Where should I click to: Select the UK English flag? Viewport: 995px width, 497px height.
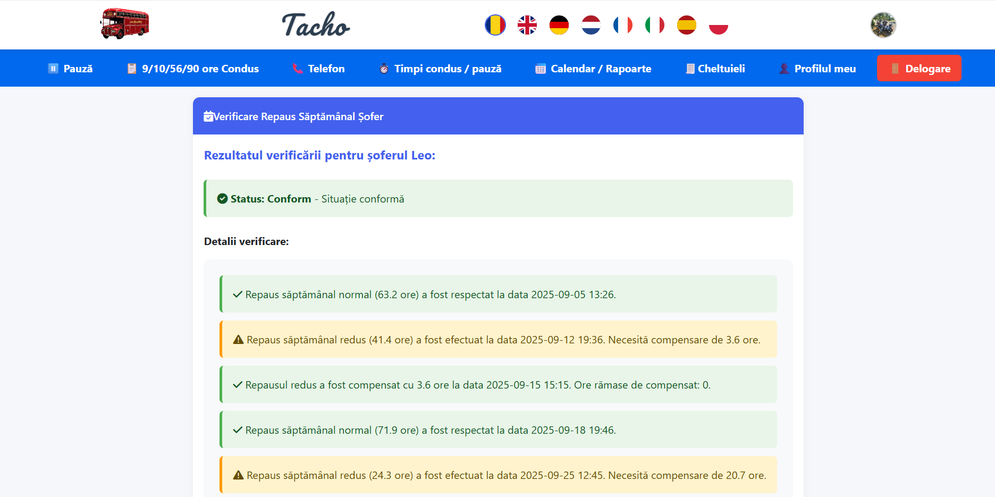(527, 25)
